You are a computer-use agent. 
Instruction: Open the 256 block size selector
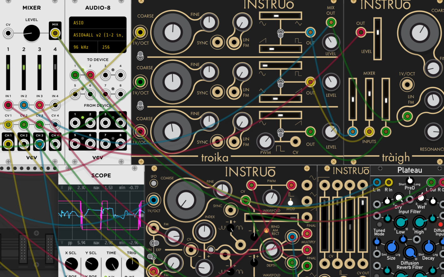tap(112, 47)
